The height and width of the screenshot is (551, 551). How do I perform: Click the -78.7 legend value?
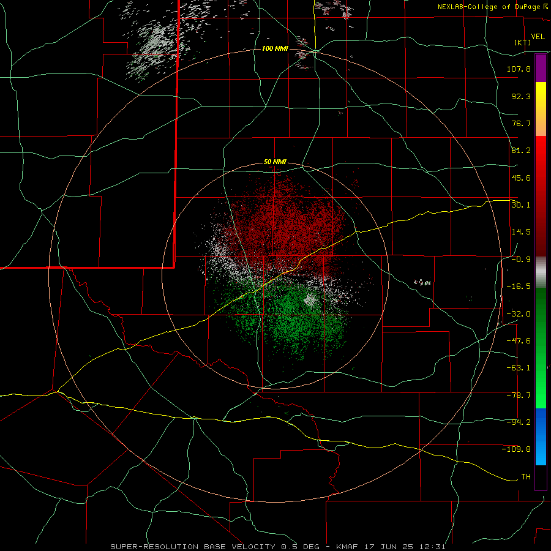coord(519,395)
